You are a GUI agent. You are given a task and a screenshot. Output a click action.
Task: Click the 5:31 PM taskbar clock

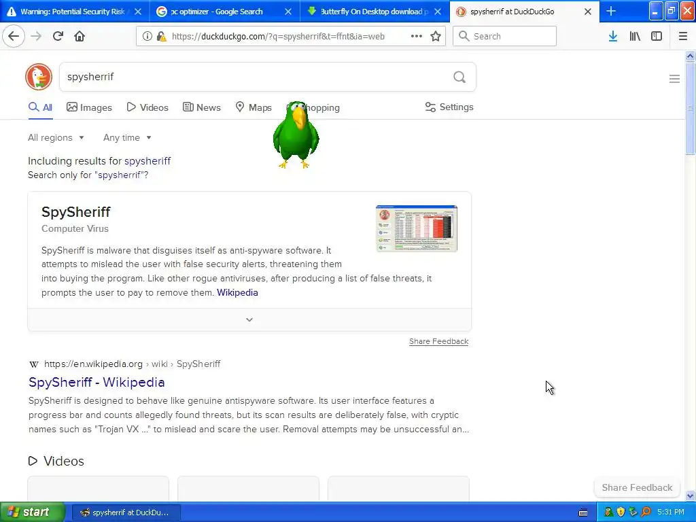click(x=671, y=512)
